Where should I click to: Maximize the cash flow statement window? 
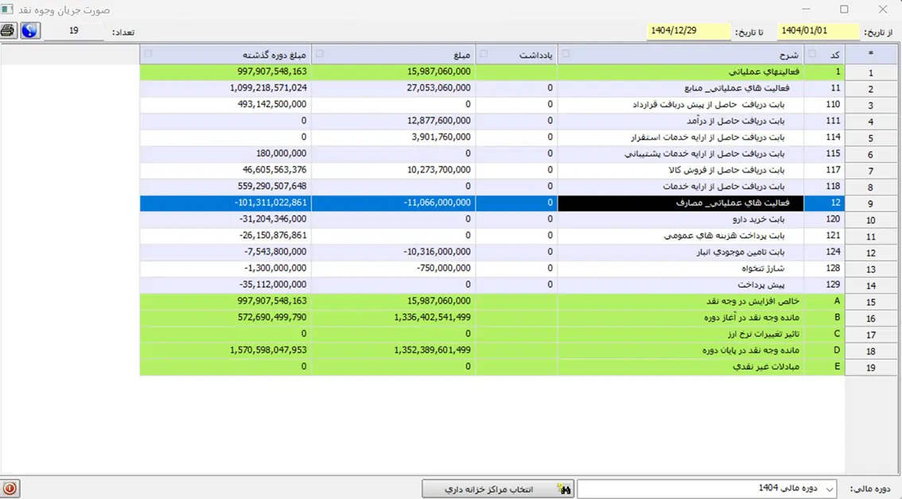pos(844,10)
